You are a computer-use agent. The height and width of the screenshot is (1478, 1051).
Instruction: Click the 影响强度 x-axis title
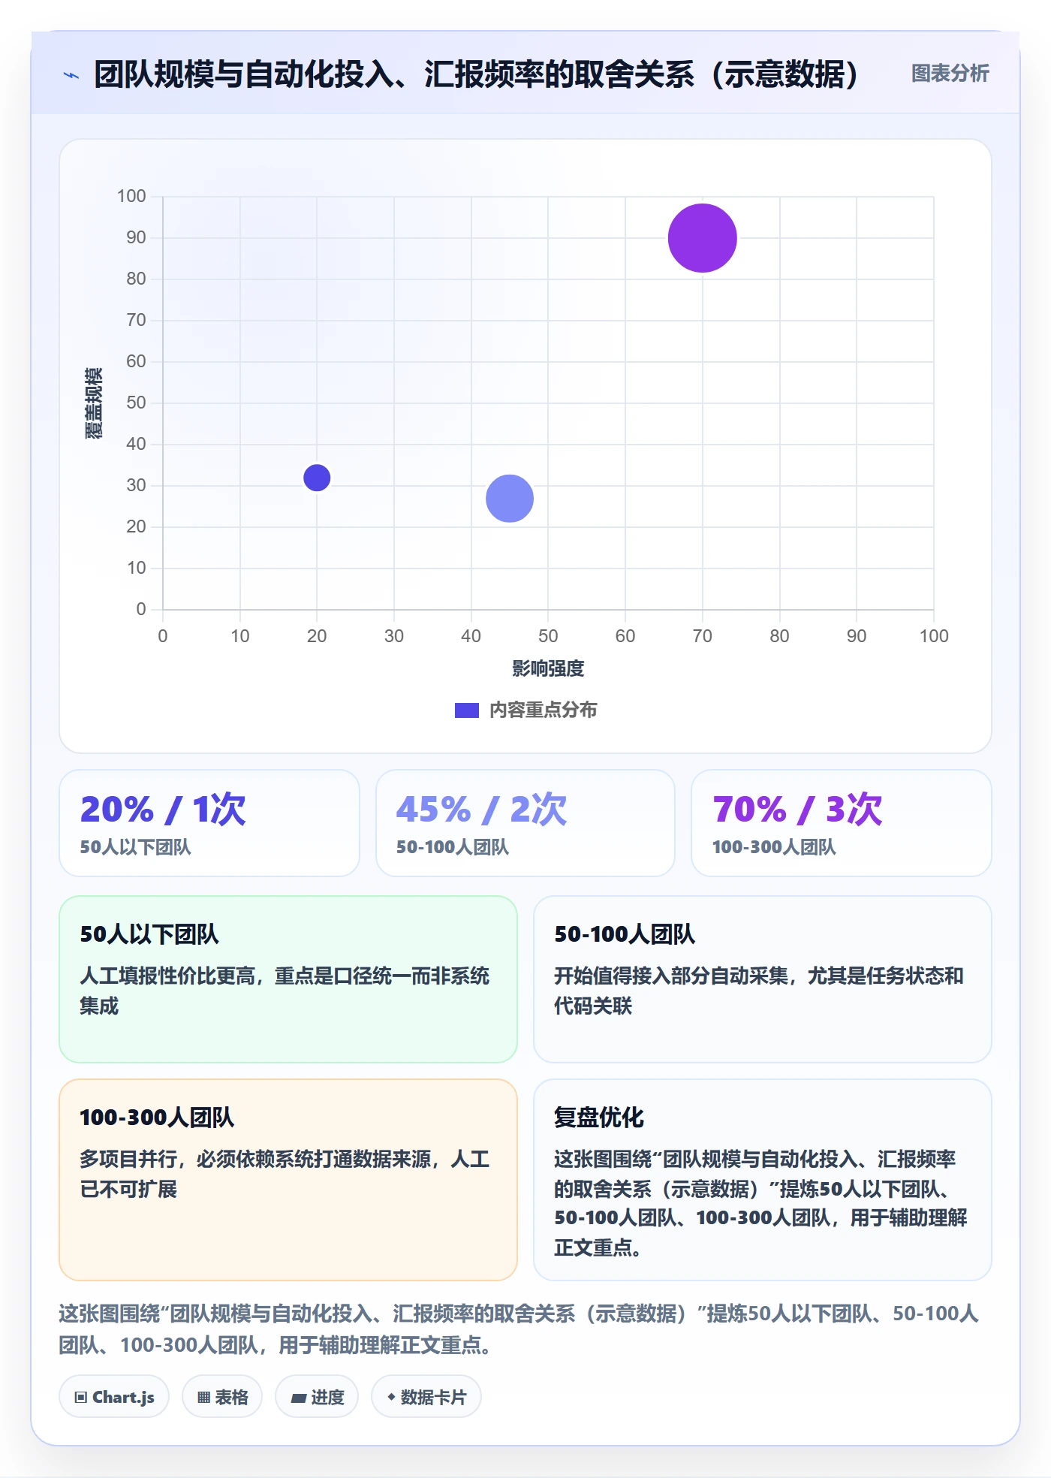pos(548,668)
